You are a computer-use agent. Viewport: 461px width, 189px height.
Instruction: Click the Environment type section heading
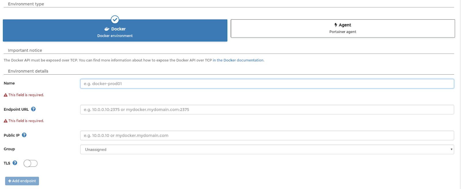point(26,4)
